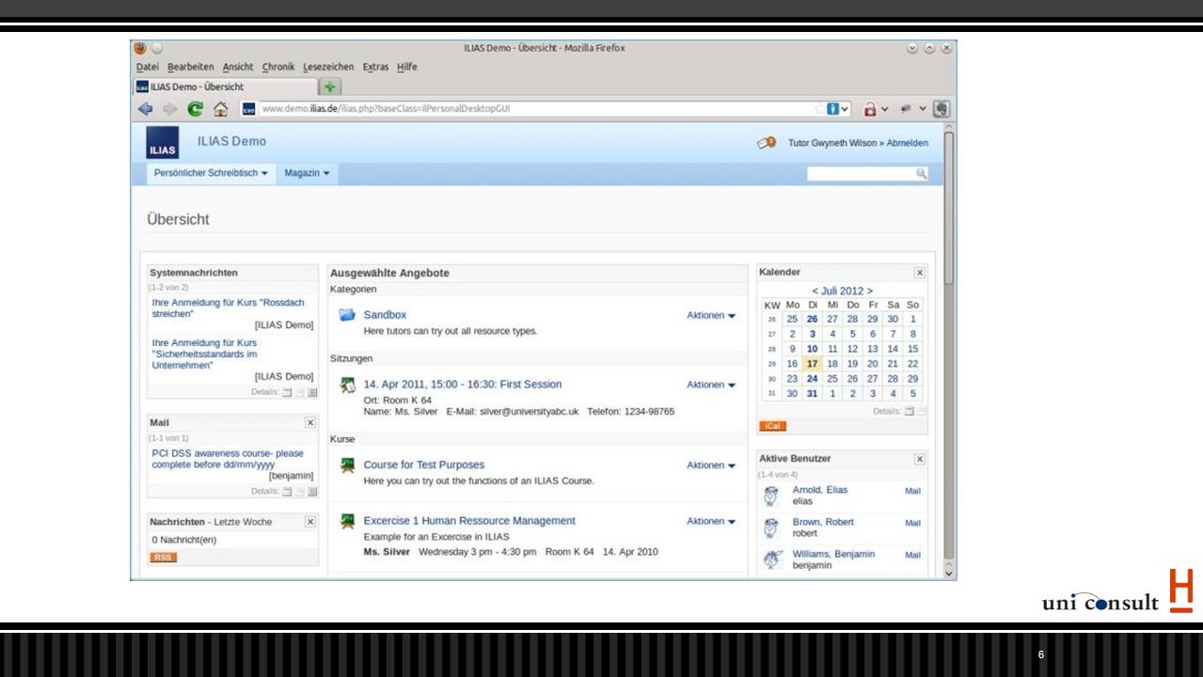Click the Excercise 1 Human Ressource Management icon

347,521
